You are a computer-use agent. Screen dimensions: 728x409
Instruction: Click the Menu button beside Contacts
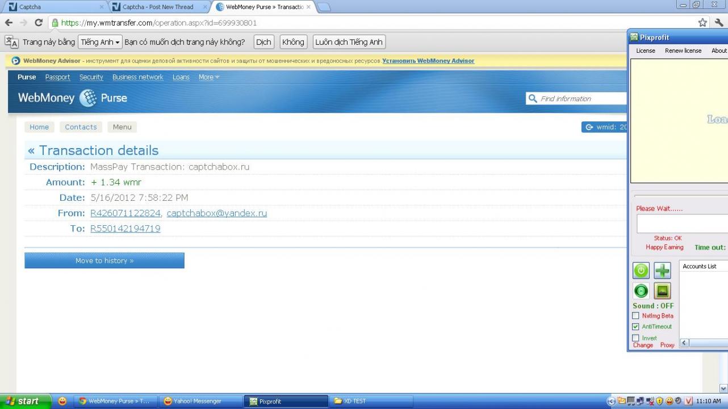122,127
